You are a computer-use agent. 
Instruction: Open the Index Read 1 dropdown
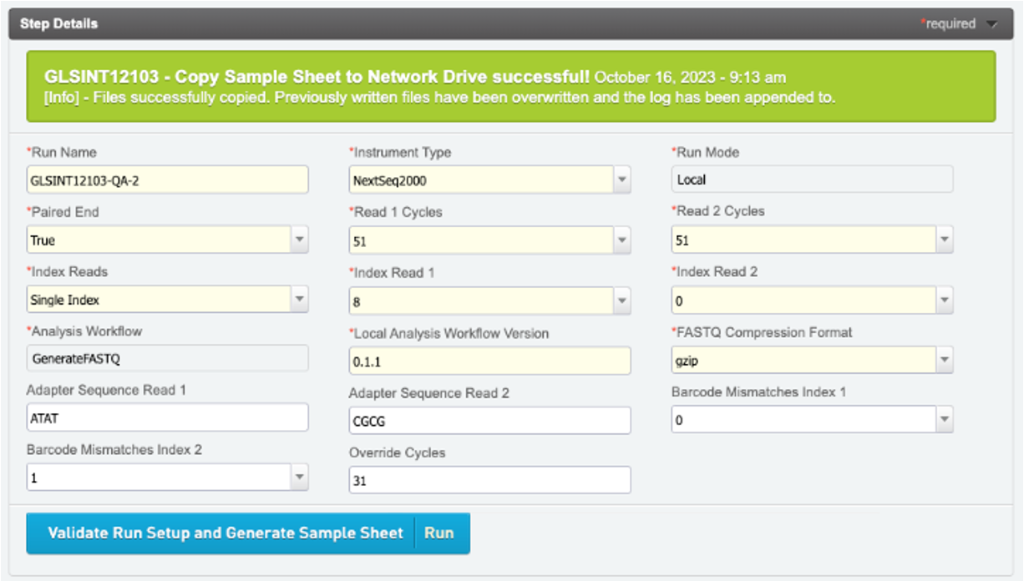tap(621, 301)
